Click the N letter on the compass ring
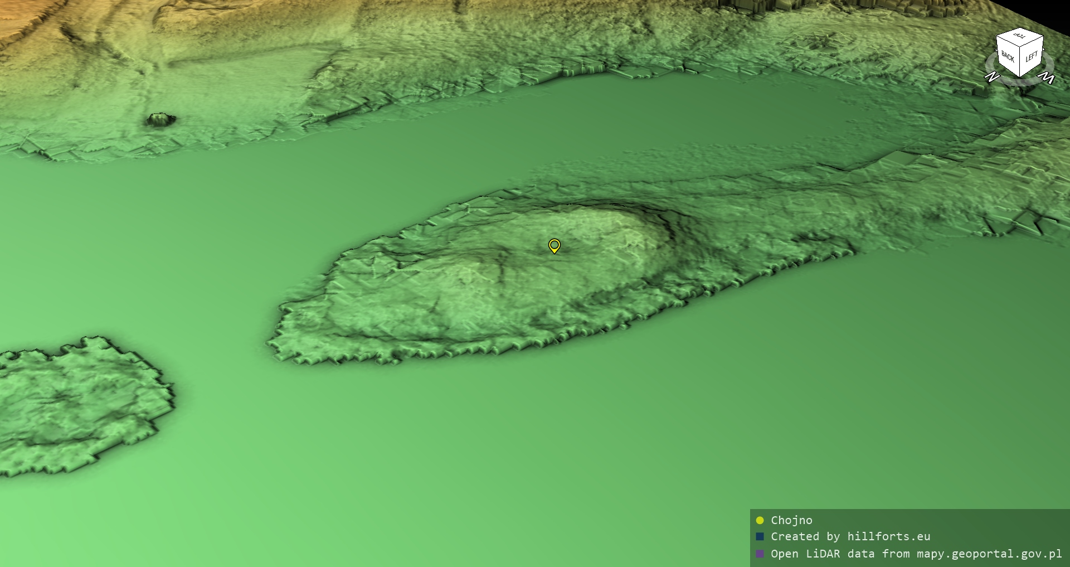The width and height of the screenshot is (1070, 567). (991, 77)
